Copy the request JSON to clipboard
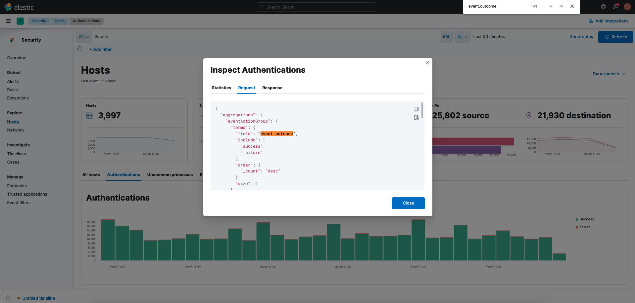This screenshot has width=635, height=303. tap(416, 117)
